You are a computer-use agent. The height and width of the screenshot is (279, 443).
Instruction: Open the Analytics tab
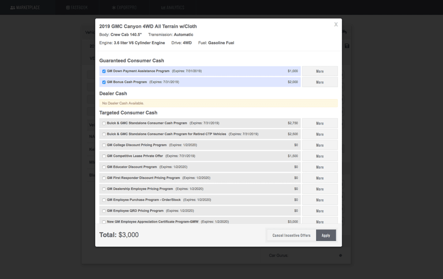[173, 8]
